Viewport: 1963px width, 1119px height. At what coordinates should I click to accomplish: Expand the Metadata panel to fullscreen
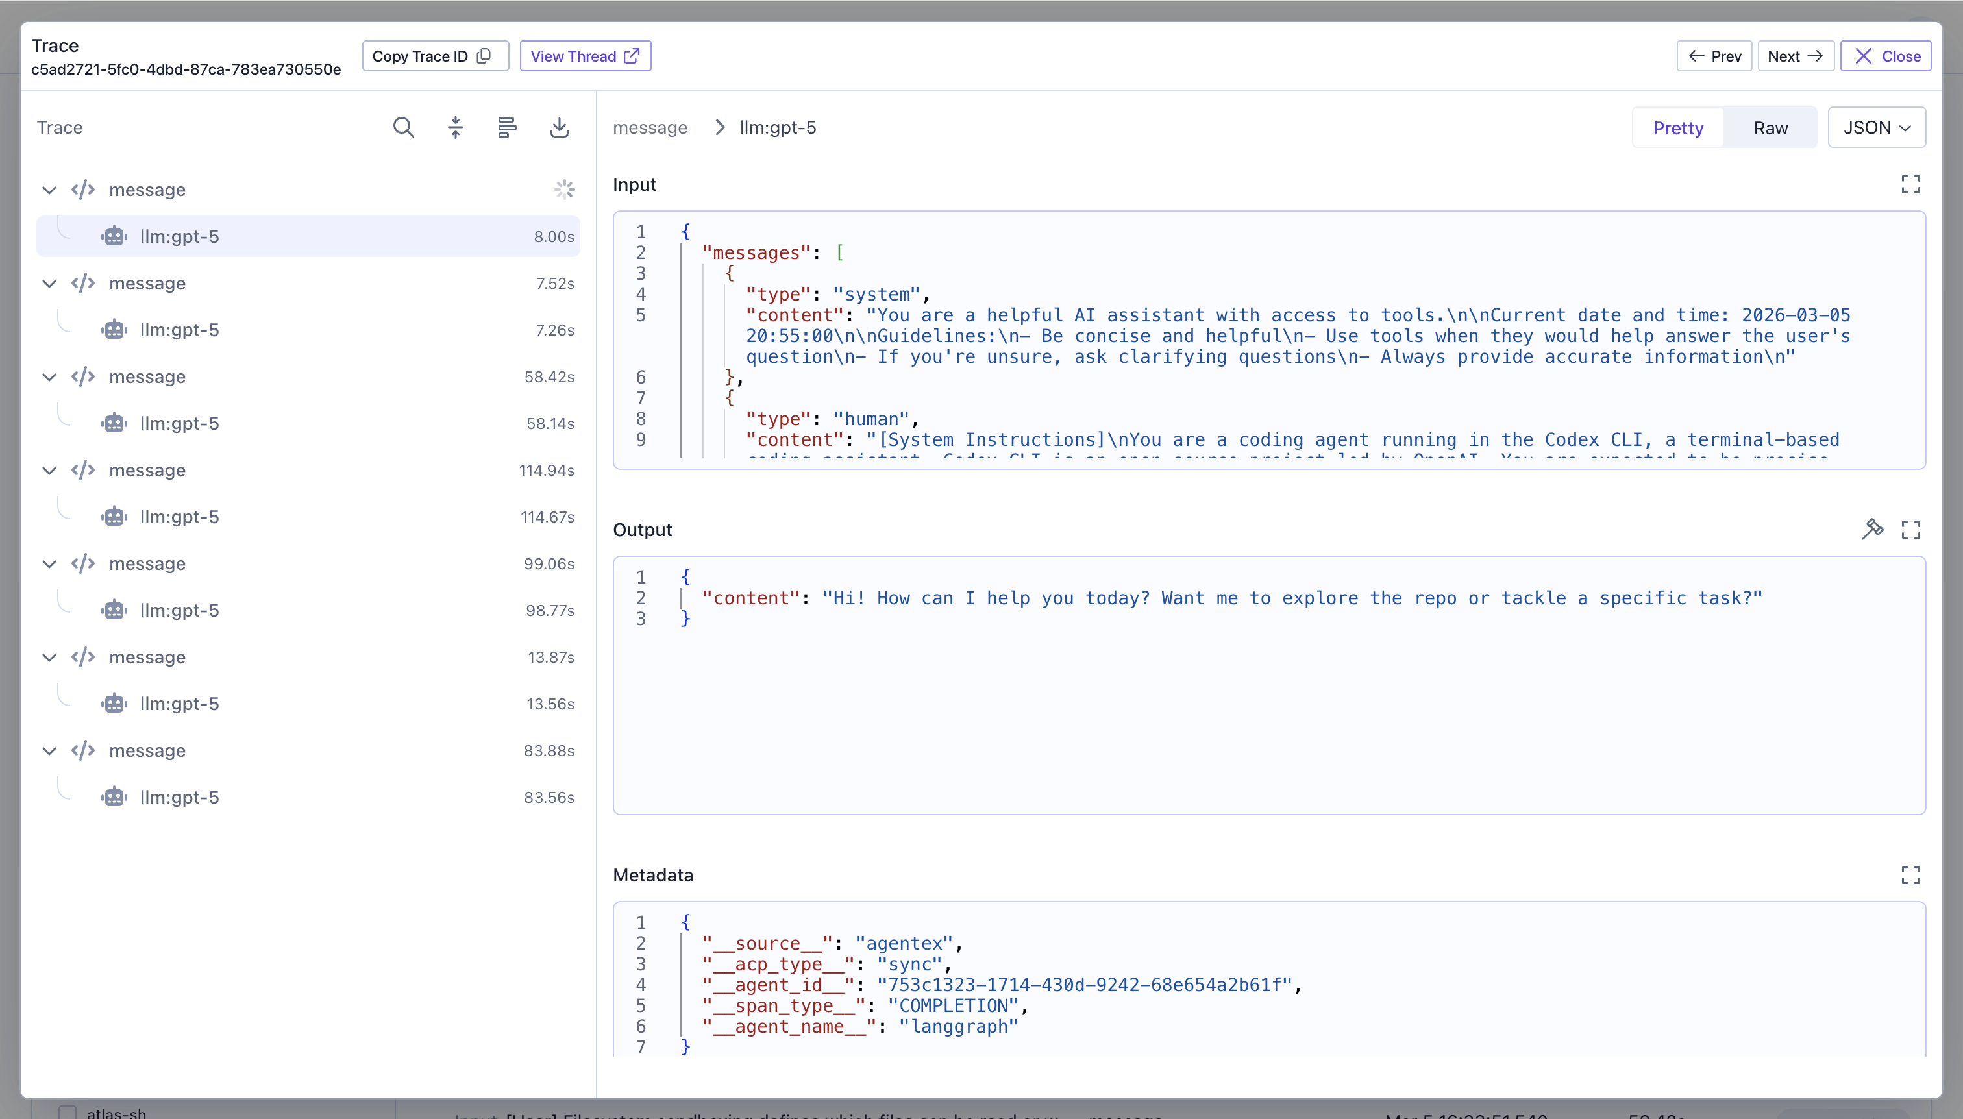point(1910,874)
